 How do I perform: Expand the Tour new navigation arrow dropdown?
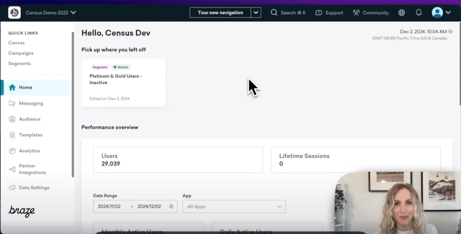tap(256, 12)
